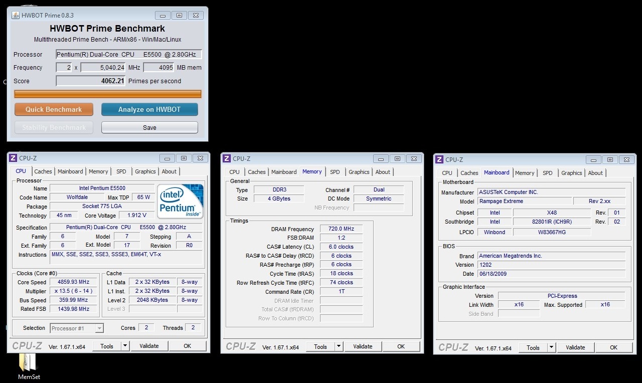Switch to CPU tab in Memory window
Screen dimensions: 642x383
point(234,172)
